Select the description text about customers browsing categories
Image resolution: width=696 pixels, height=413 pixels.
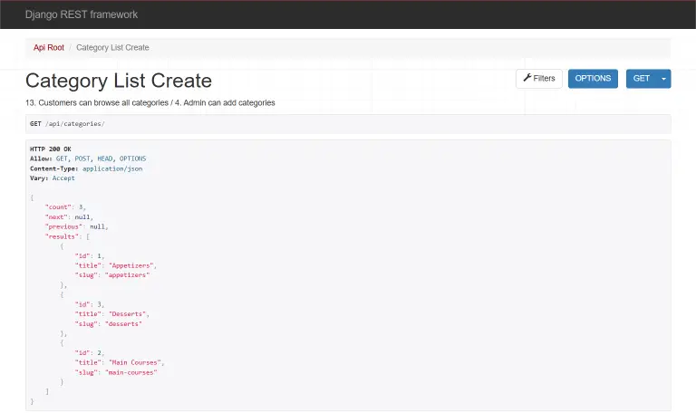[x=150, y=103]
